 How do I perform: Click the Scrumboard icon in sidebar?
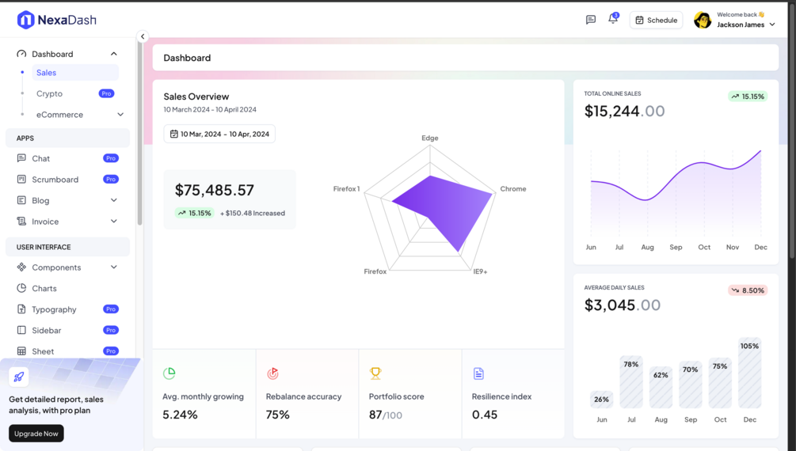pos(21,179)
